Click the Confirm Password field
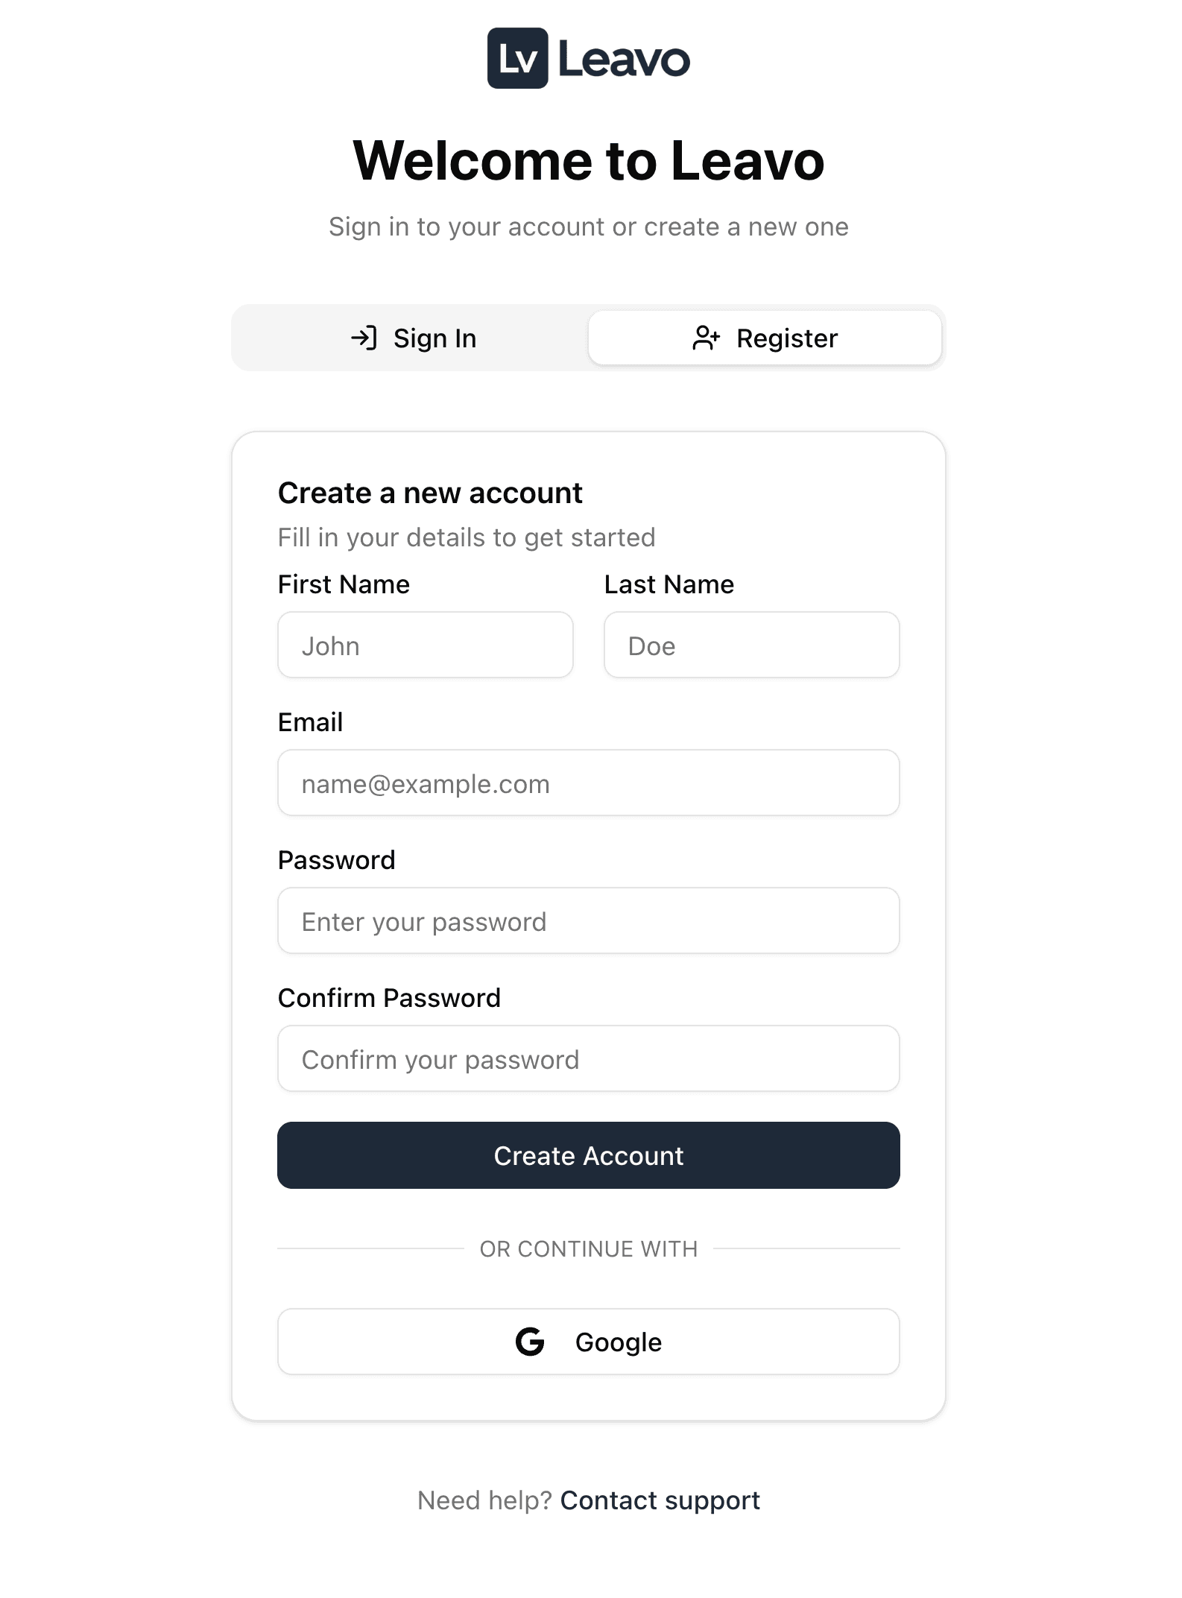The height and width of the screenshot is (1598, 1182). pos(588,1058)
